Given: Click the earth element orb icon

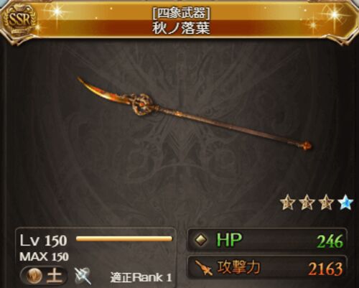Looking at the screenshot, I should click(x=34, y=276).
